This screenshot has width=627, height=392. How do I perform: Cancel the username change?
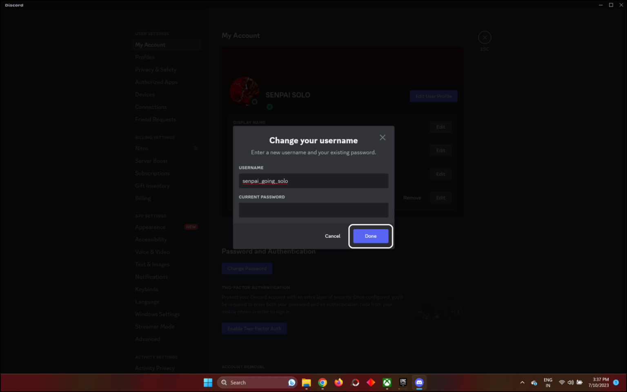(x=332, y=236)
